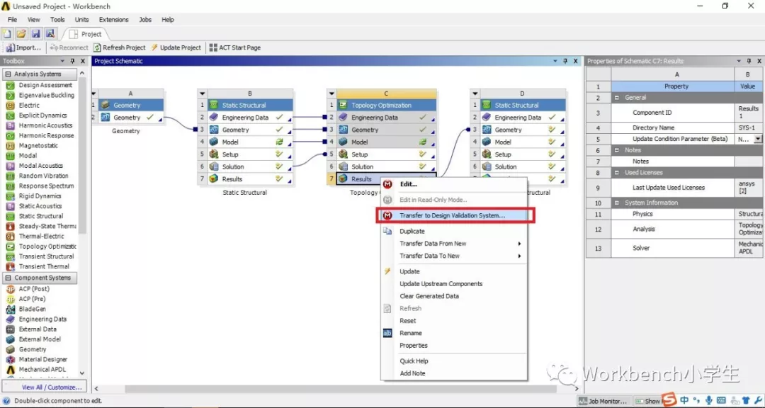Select the Static Structural toolbox icon

[10, 216]
